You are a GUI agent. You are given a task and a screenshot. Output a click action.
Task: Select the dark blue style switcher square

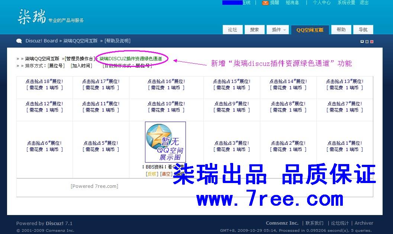tap(367, 42)
